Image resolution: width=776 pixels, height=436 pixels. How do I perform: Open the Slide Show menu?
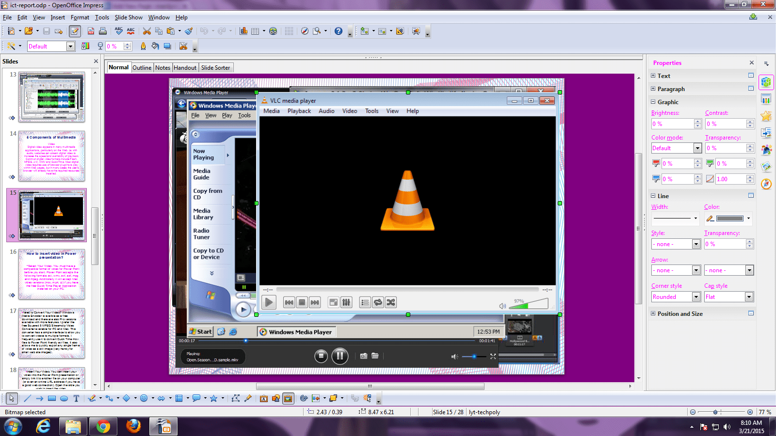point(129,17)
